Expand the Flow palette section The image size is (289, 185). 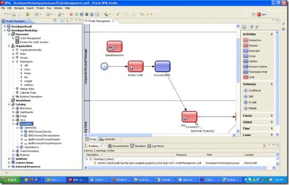272,128
